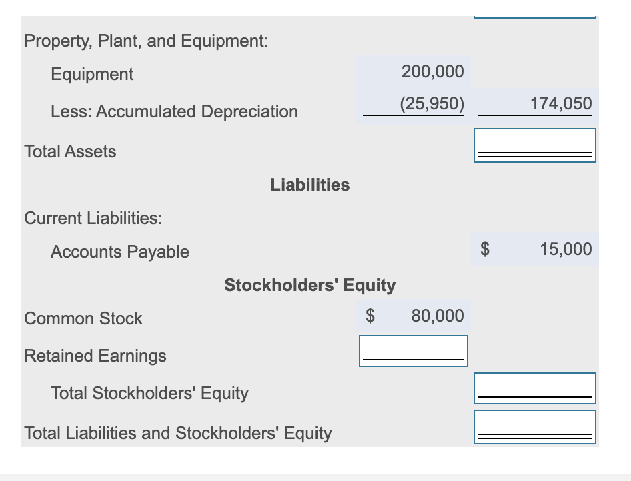Click the Less: Accumulated Depreciation label
631x481 pixels.
pos(174,111)
